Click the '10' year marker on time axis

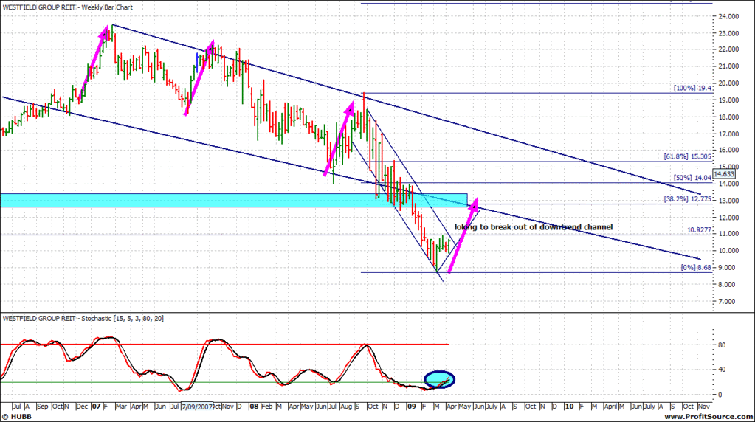(569, 407)
